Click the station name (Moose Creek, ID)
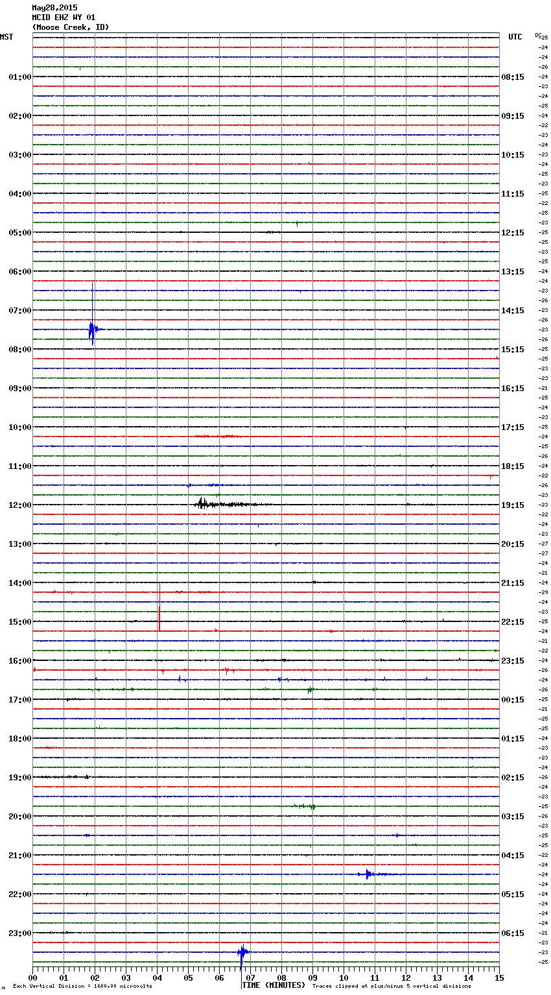The height and width of the screenshot is (995, 551). pos(71,27)
